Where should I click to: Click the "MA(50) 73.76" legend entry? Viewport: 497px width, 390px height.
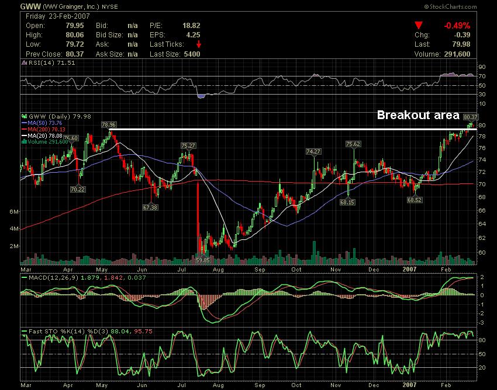click(x=44, y=123)
